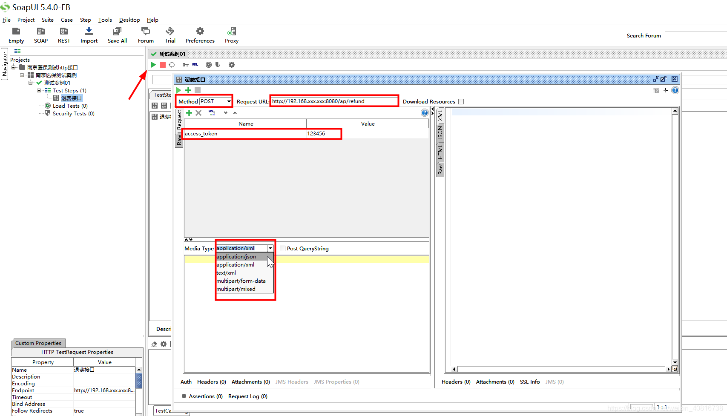
Task: Select Load Tests (0) in the tree
Action: pos(70,106)
